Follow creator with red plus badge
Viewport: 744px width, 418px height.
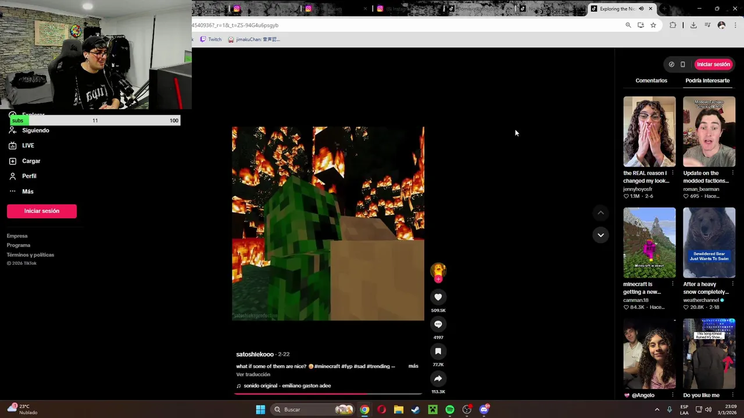pyautogui.click(x=438, y=279)
